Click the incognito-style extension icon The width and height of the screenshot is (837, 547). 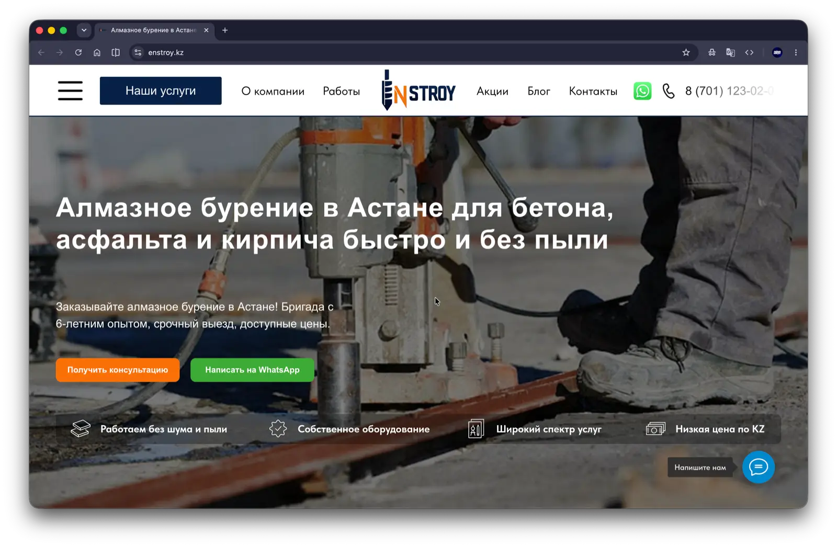pyautogui.click(x=712, y=52)
